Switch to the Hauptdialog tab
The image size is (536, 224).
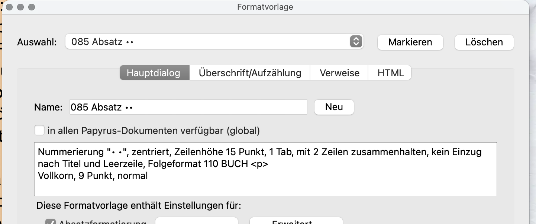tap(154, 73)
